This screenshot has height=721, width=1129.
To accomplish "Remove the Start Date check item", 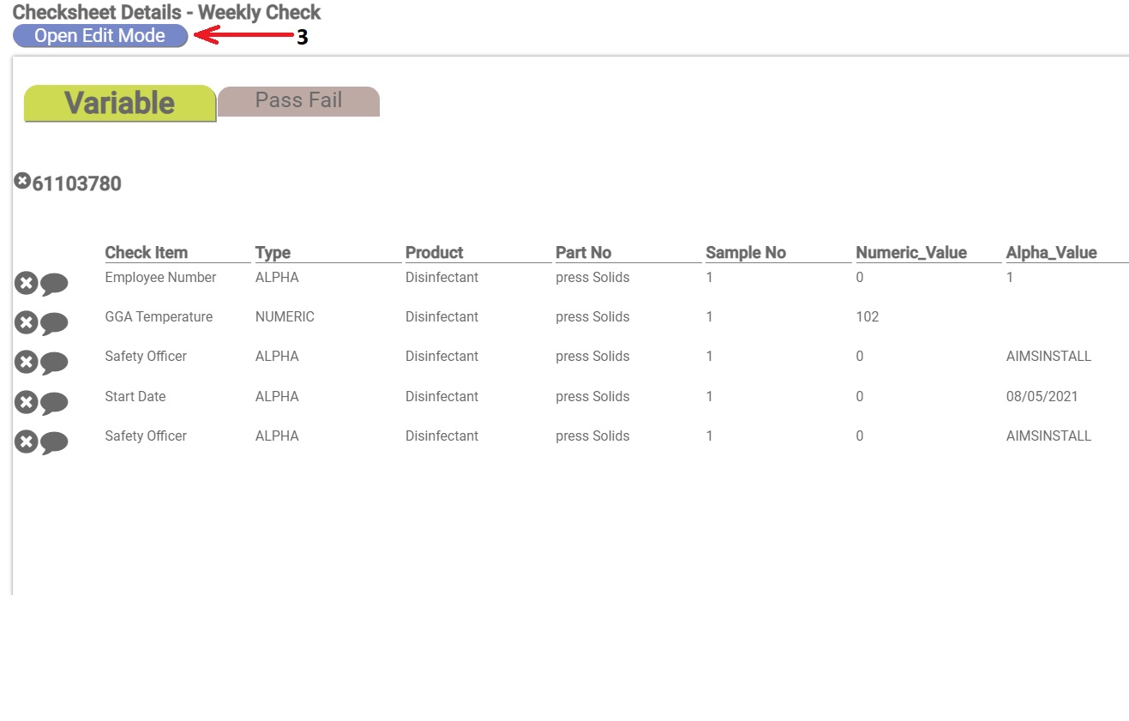I will pos(25,401).
